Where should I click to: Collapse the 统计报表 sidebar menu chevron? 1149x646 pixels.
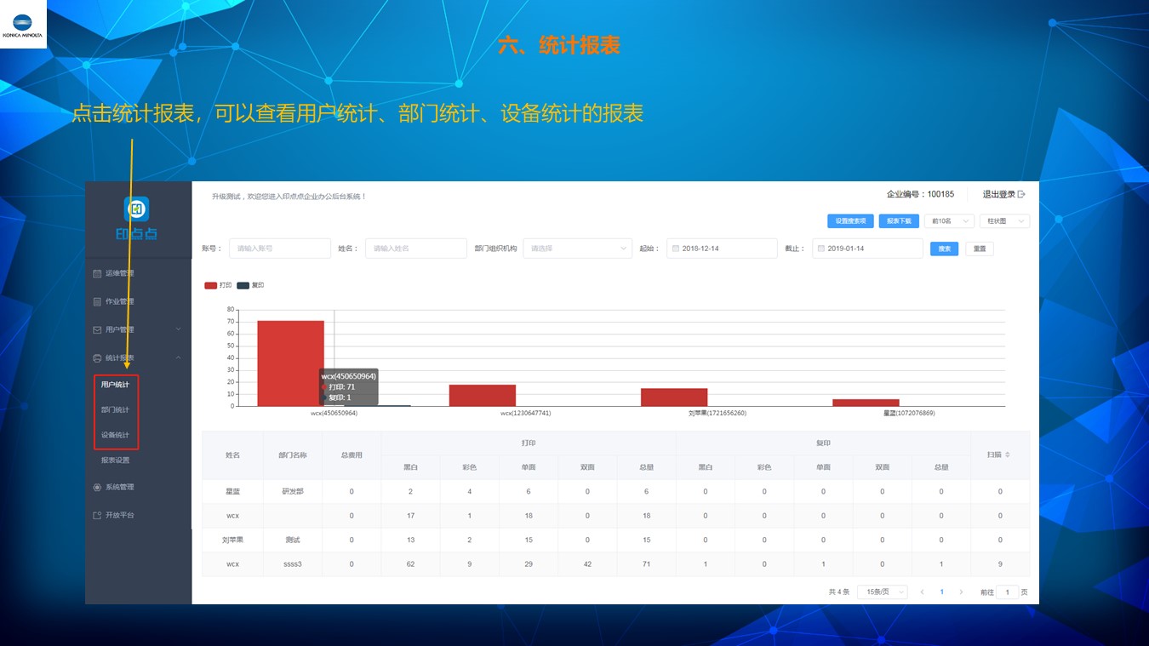179,357
